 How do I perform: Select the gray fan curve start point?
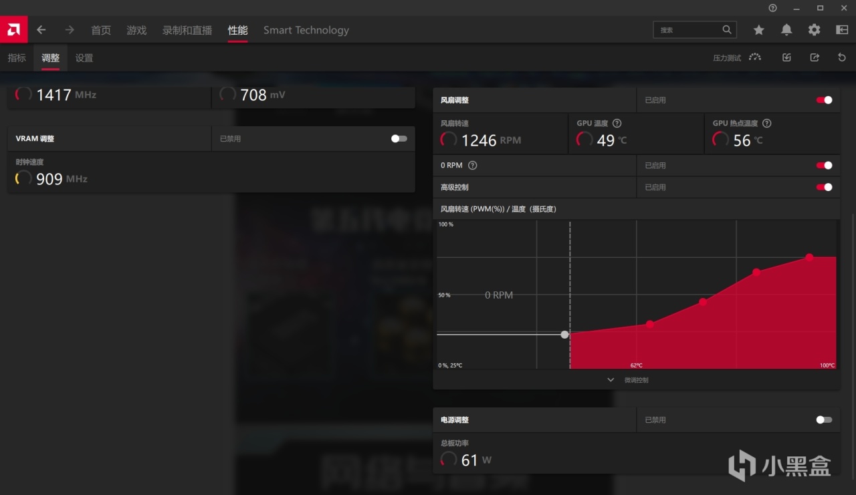tap(565, 335)
